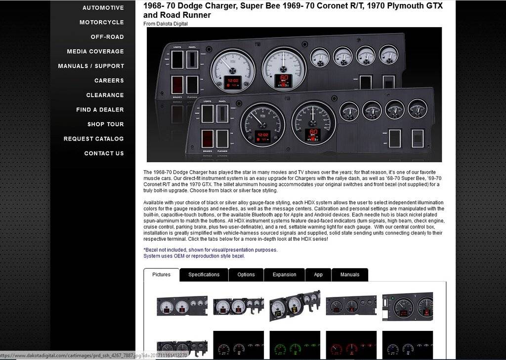Open the Clearance section
Screen dimensions: 506x360
[105, 95]
